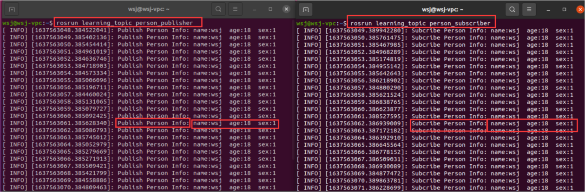The width and height of the screenshot is (585, 193).
Task: Select Publish line with timestamp 1637563057.384460024
Action: coord(139,94)
